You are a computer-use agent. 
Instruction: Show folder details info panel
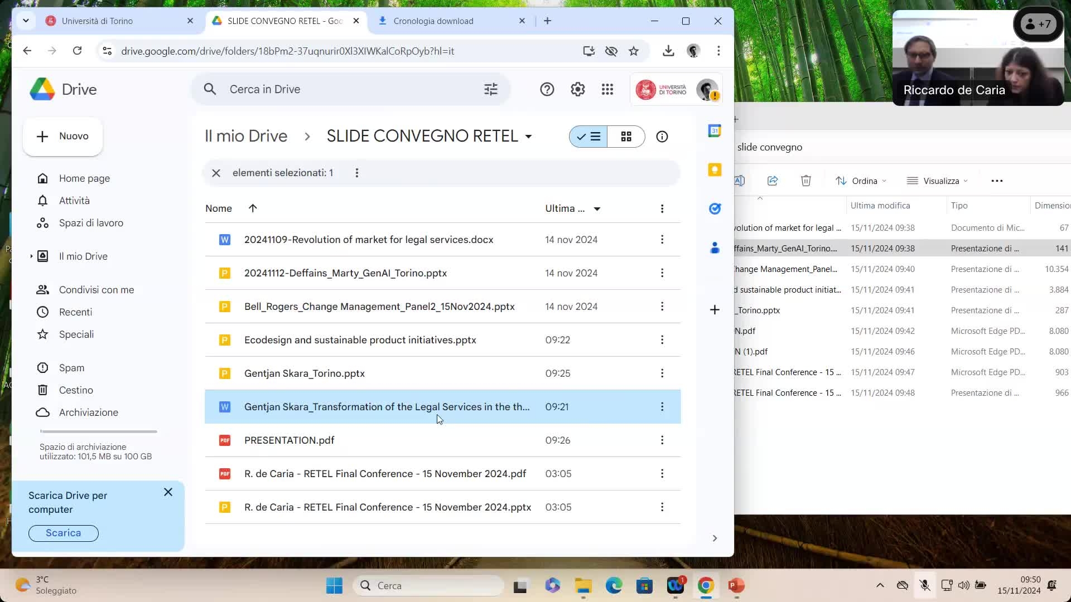(662, 137)
